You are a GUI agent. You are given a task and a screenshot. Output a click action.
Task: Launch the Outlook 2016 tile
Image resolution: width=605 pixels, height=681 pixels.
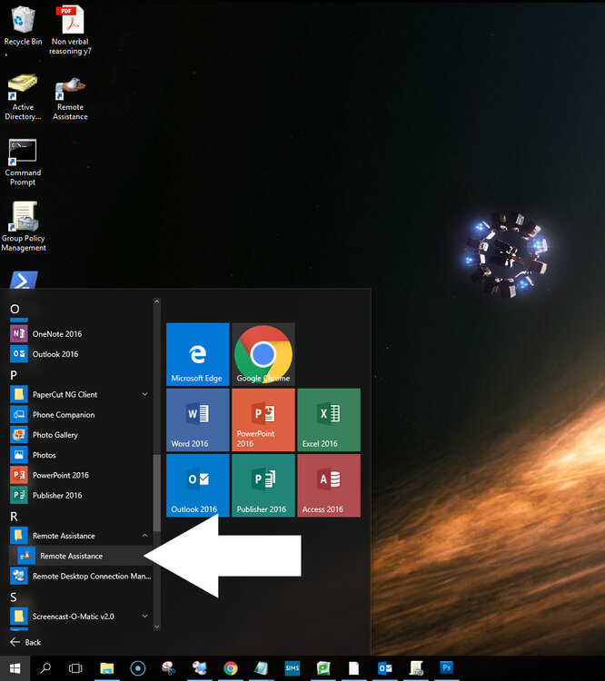(x=198, y=486)
